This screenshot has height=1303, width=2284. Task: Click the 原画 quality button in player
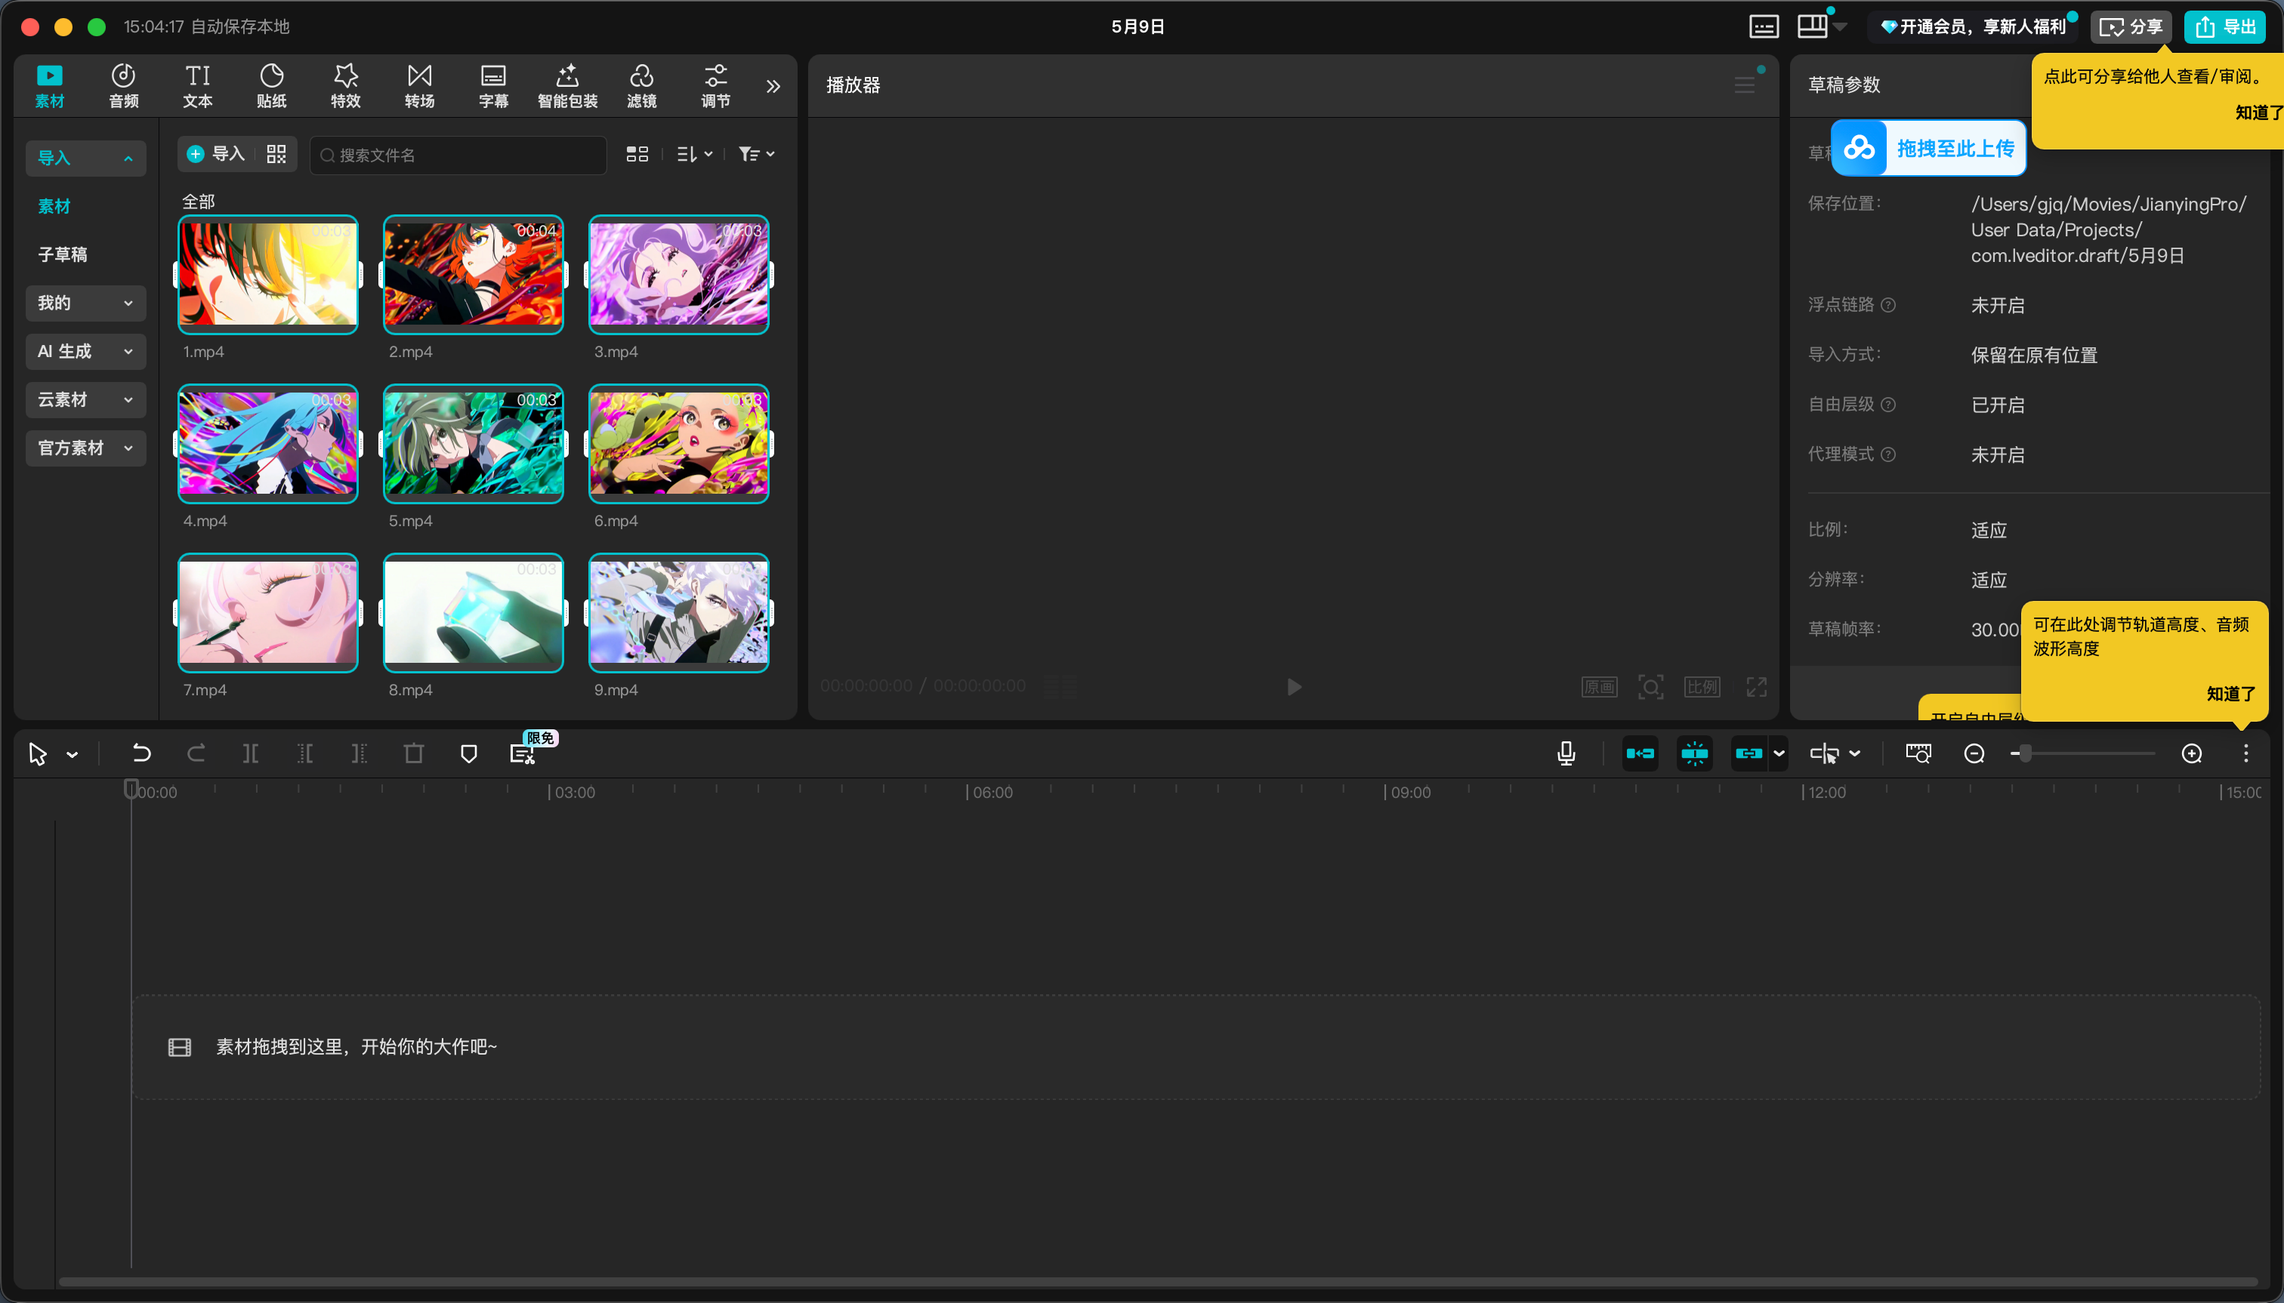point(1599,686)
